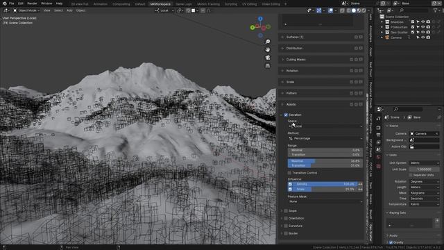Viewport: 444px width, 250px height.
Task: Switch to the Scripting workspace tab
Action: (x=231, y=4)
